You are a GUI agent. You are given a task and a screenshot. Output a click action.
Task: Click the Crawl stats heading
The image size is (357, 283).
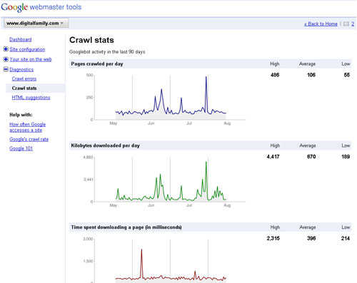(91, 40)
